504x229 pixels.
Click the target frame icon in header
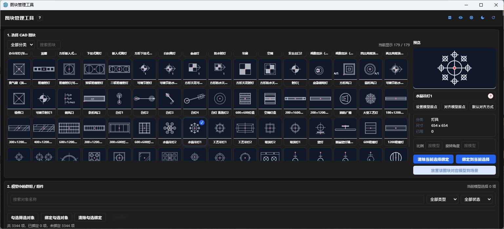tap(472, 18)
